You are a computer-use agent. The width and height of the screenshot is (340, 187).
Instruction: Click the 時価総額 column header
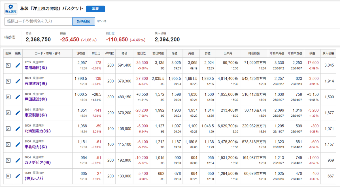click(254, 53)
